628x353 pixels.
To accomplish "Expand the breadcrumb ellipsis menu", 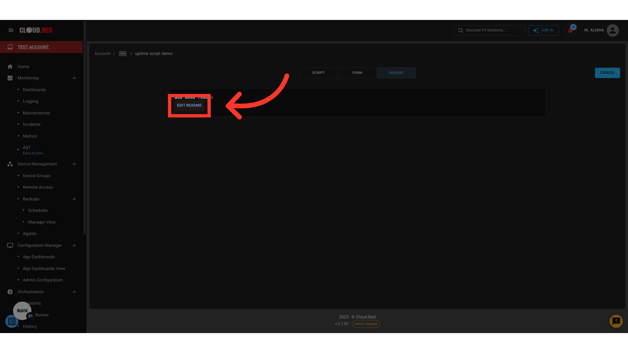I will 122,53.
